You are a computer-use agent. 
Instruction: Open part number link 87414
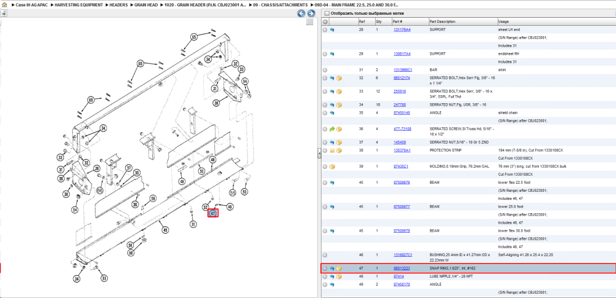tap(399, 276)
